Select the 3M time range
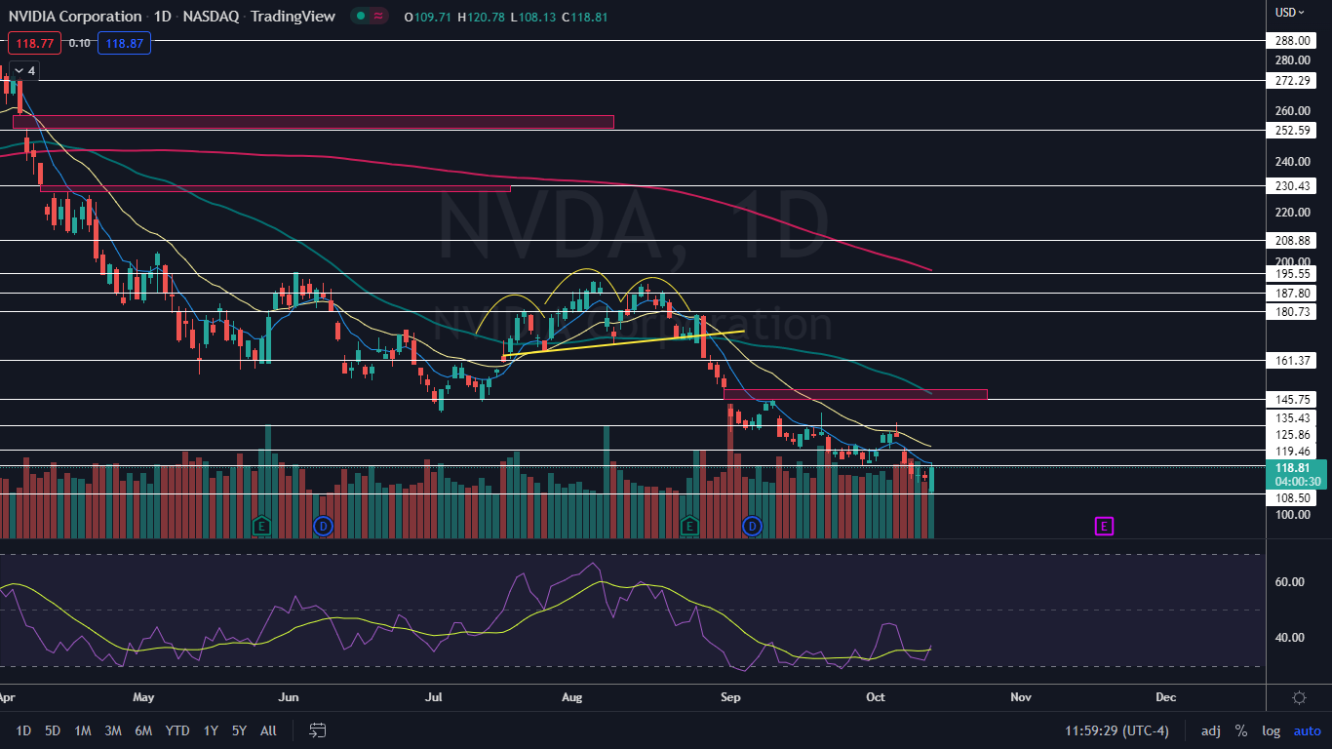The image size is (1332, 749). (113, 730)
